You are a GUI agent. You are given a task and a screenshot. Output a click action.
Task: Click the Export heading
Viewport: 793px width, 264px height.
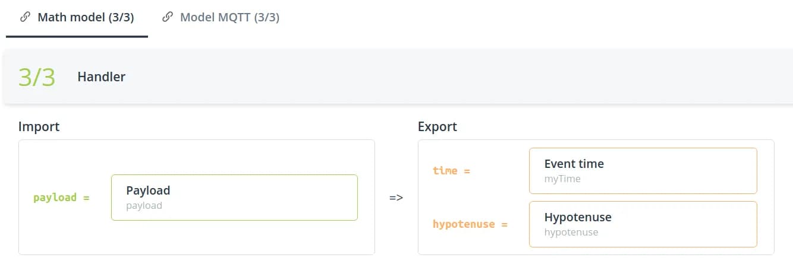438,126
